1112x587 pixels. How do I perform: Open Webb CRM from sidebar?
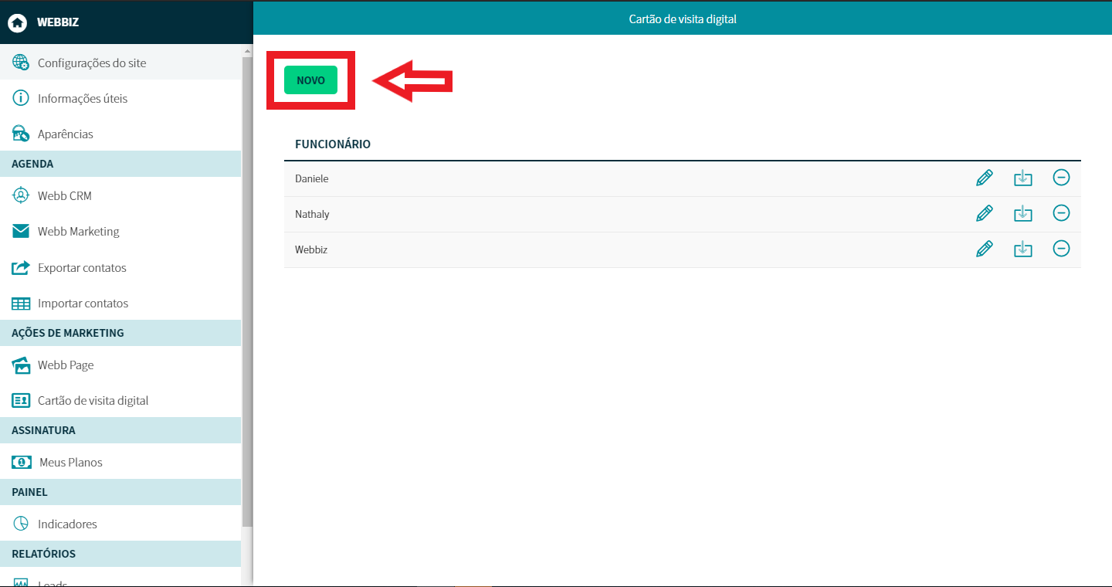coord(64,196)
